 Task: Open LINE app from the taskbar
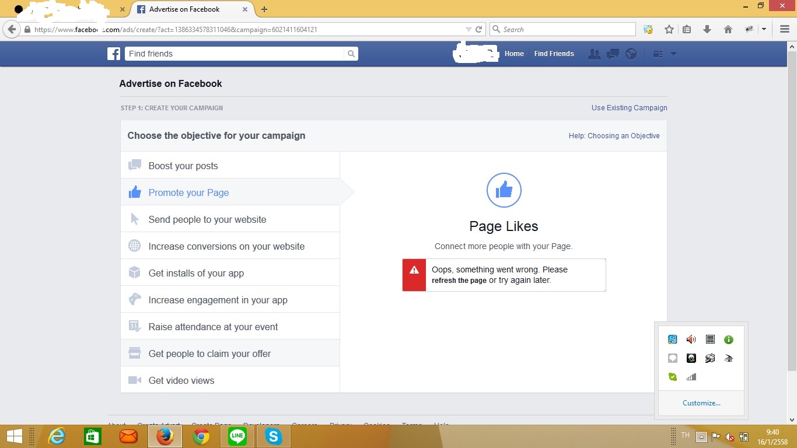click(x=237, y=436)
